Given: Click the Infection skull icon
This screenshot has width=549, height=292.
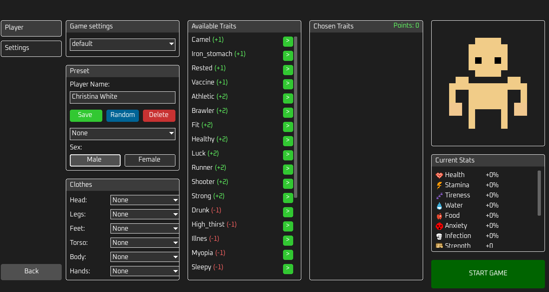Looking at the screenshot, I should tap(439, 236).
